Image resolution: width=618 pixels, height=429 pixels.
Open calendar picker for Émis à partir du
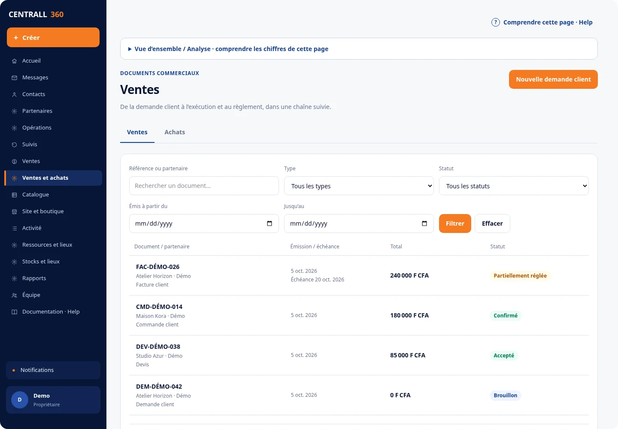coord(270,224)
